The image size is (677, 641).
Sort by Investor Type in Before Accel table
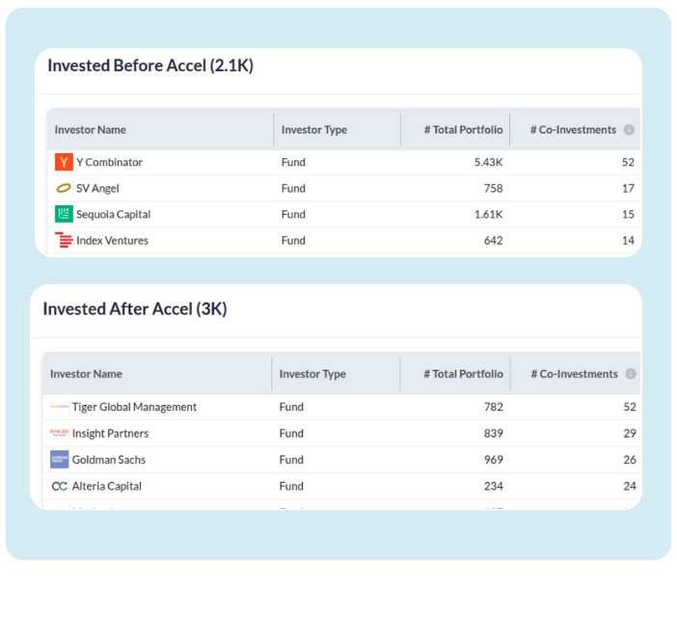click(x=314, y=130)
